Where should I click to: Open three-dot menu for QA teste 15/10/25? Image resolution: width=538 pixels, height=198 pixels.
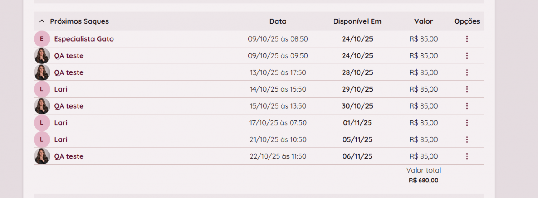coord(467,106)
